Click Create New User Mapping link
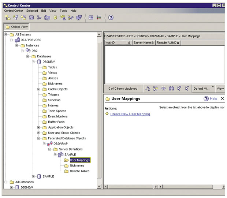This screenshot has width=227, height=198. pyautogui.click(x=130, y=114)
